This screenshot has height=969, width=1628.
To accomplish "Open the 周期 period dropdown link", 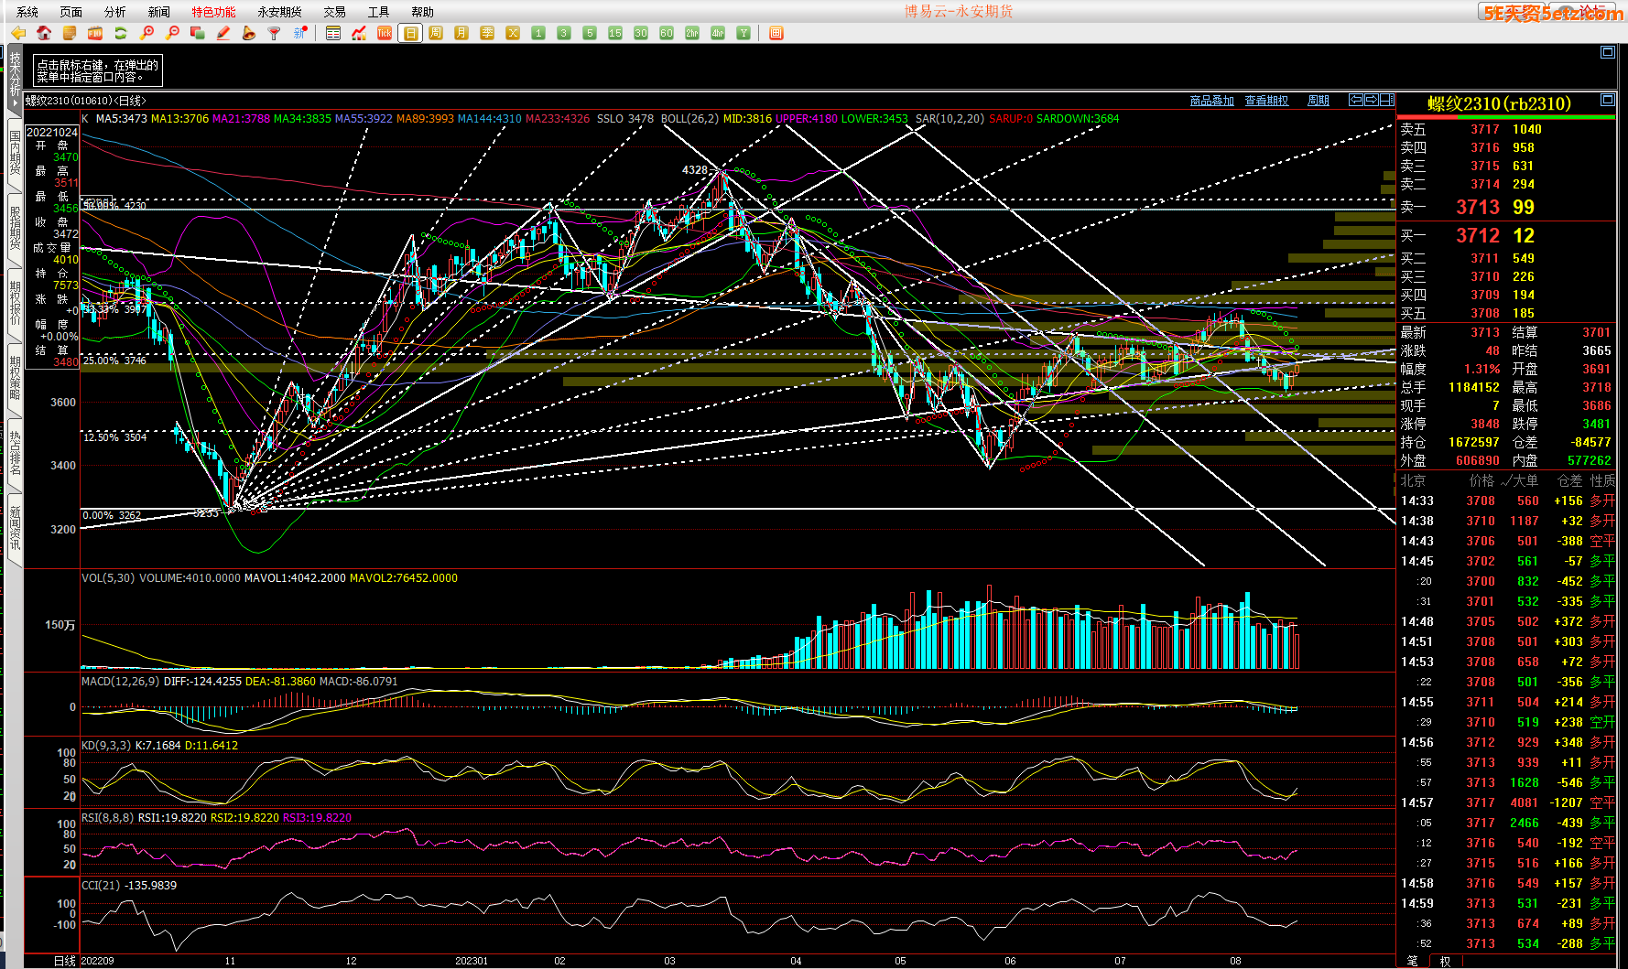I will [1319, 101].
